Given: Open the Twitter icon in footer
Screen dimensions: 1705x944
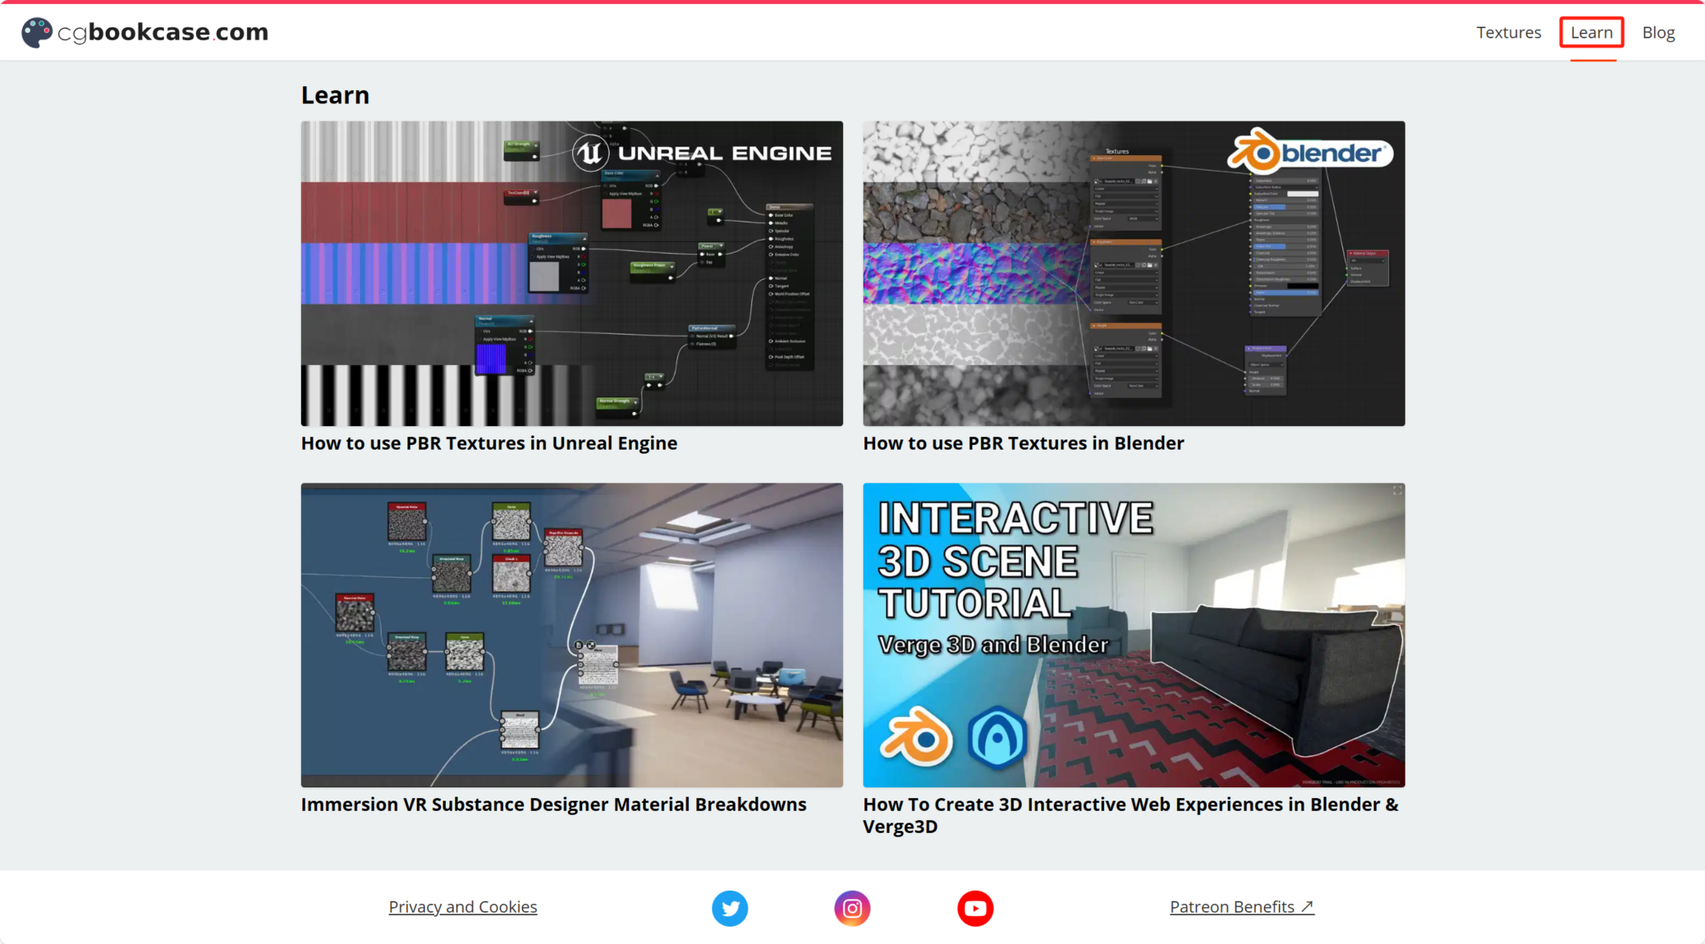Looking at the screenshot, I should pos(729,908).
